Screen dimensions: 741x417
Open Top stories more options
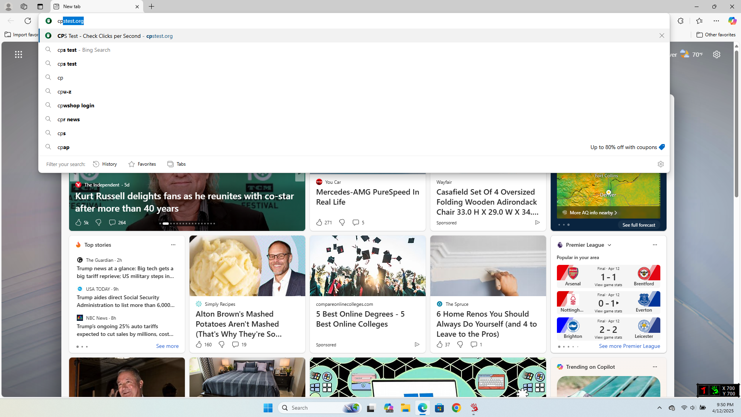[x=173, y=245]
